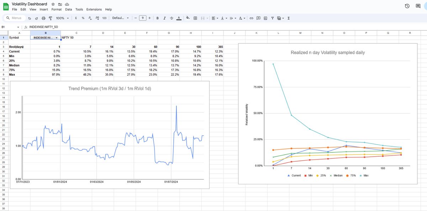Select the 'NIFTY 50' cell

(x=77, y=38)
